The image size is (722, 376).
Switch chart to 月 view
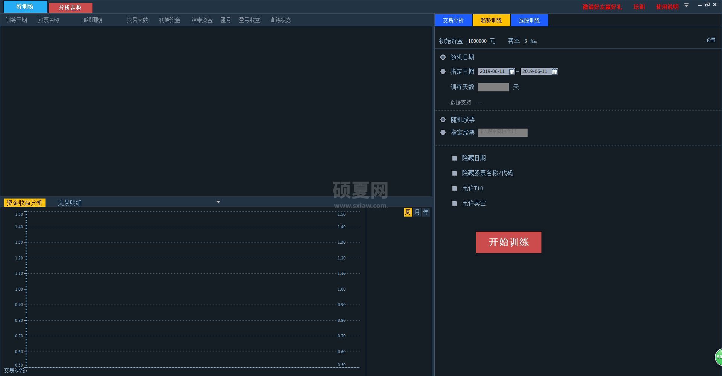tap(417, 212)
